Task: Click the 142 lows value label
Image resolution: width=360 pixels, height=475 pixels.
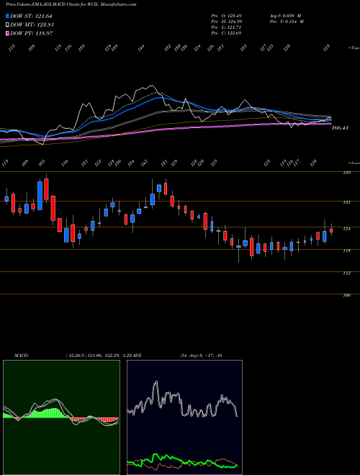Action: click(x=144, y=163)
